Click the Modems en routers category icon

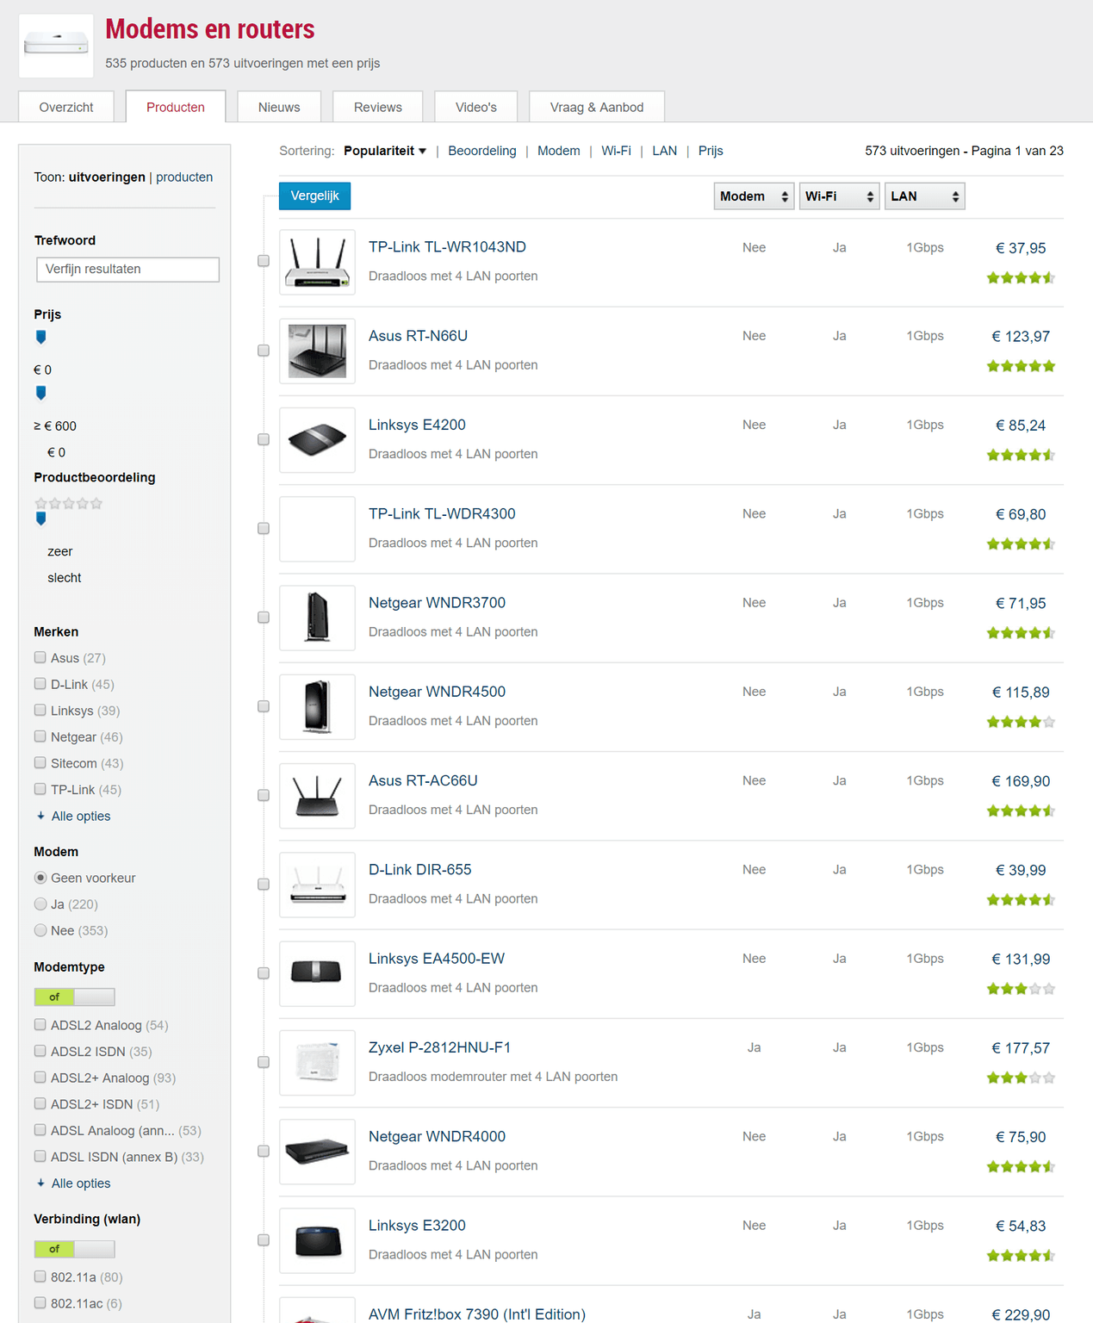click(x=56, y=46)
